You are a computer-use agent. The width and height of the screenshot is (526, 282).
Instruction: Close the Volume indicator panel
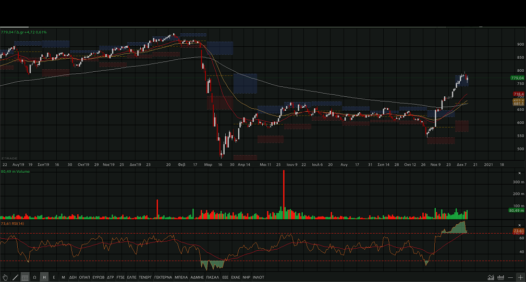520,173
